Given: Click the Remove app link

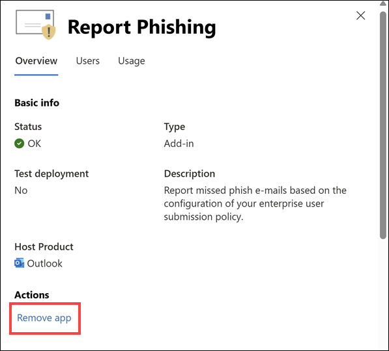Looking at the screenshot, I should (x=44, y=318).
